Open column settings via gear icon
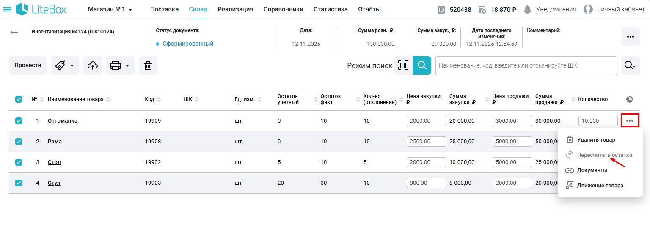The width and height of the screenshot is (650, 251). click(629, 99)
